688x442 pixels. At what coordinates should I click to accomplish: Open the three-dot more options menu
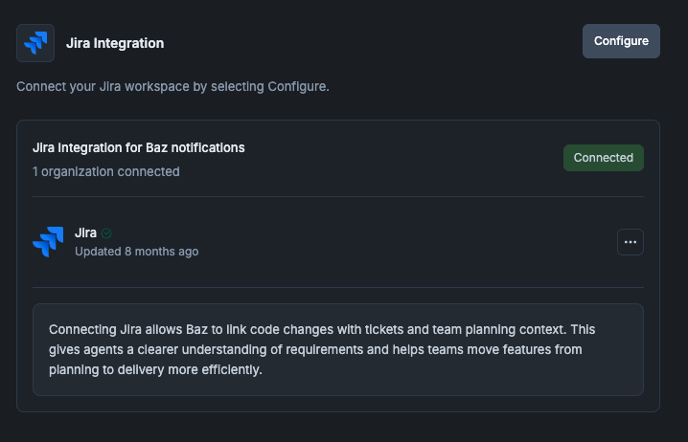click(631, 242)
